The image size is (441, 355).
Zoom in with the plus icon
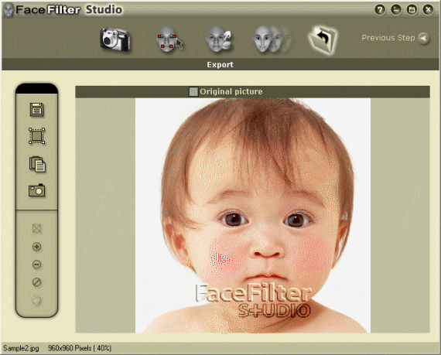pos(36,247)
